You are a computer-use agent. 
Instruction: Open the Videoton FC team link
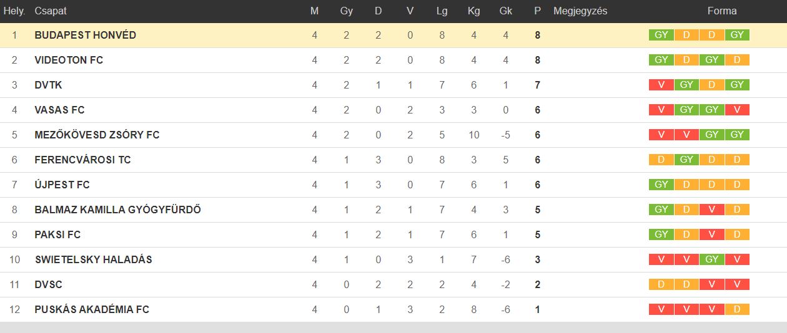click(x=69, y=60)
